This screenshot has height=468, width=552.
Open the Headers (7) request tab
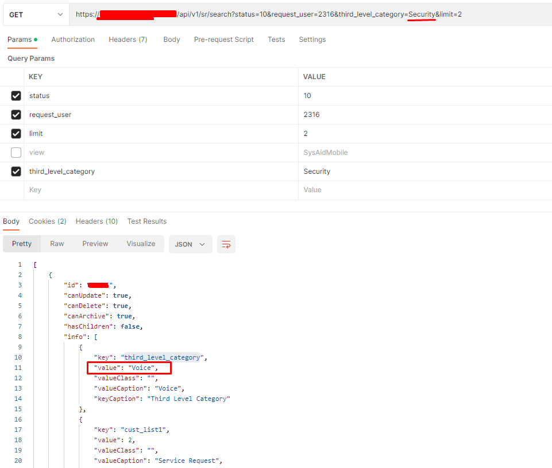tap(128, 40)
